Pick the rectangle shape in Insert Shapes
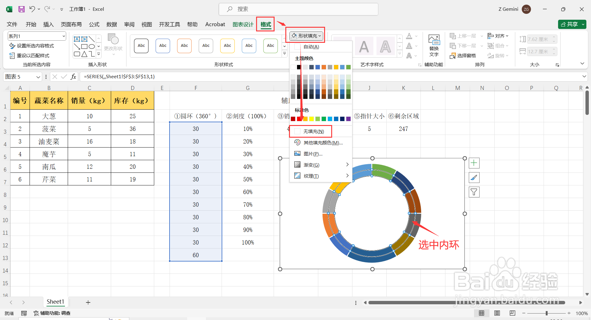The height and width of the screenshot is (320, 591). coord(84,47)
